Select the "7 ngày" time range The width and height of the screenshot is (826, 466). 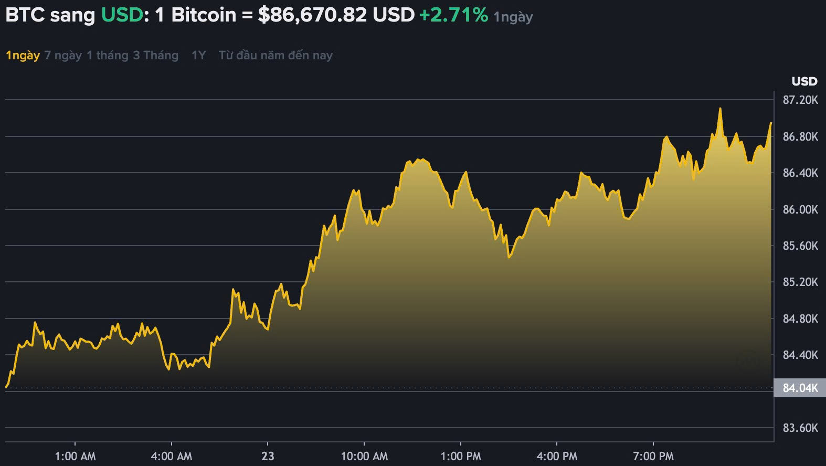point(63,55)
